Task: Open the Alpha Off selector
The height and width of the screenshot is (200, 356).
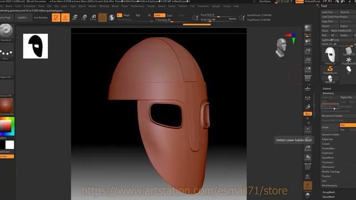Action: (x=6, y=70)
